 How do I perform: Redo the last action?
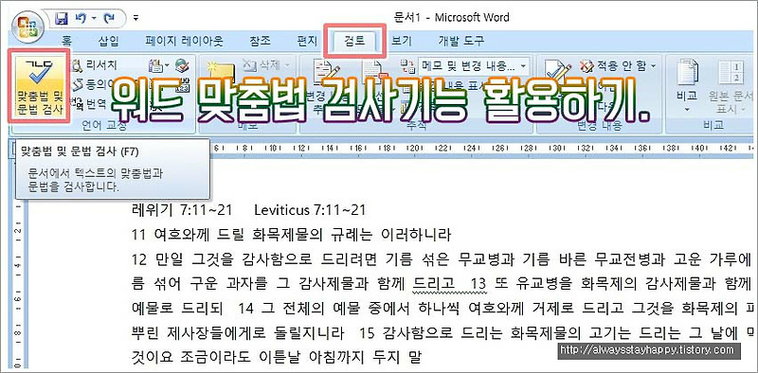[109, 19]
